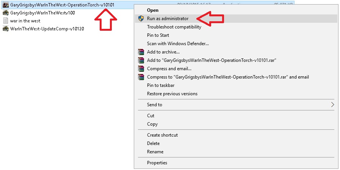Click the WinRAR icon beside 'Add to OperationTorch-v10101.rar'

click(141, 60)
